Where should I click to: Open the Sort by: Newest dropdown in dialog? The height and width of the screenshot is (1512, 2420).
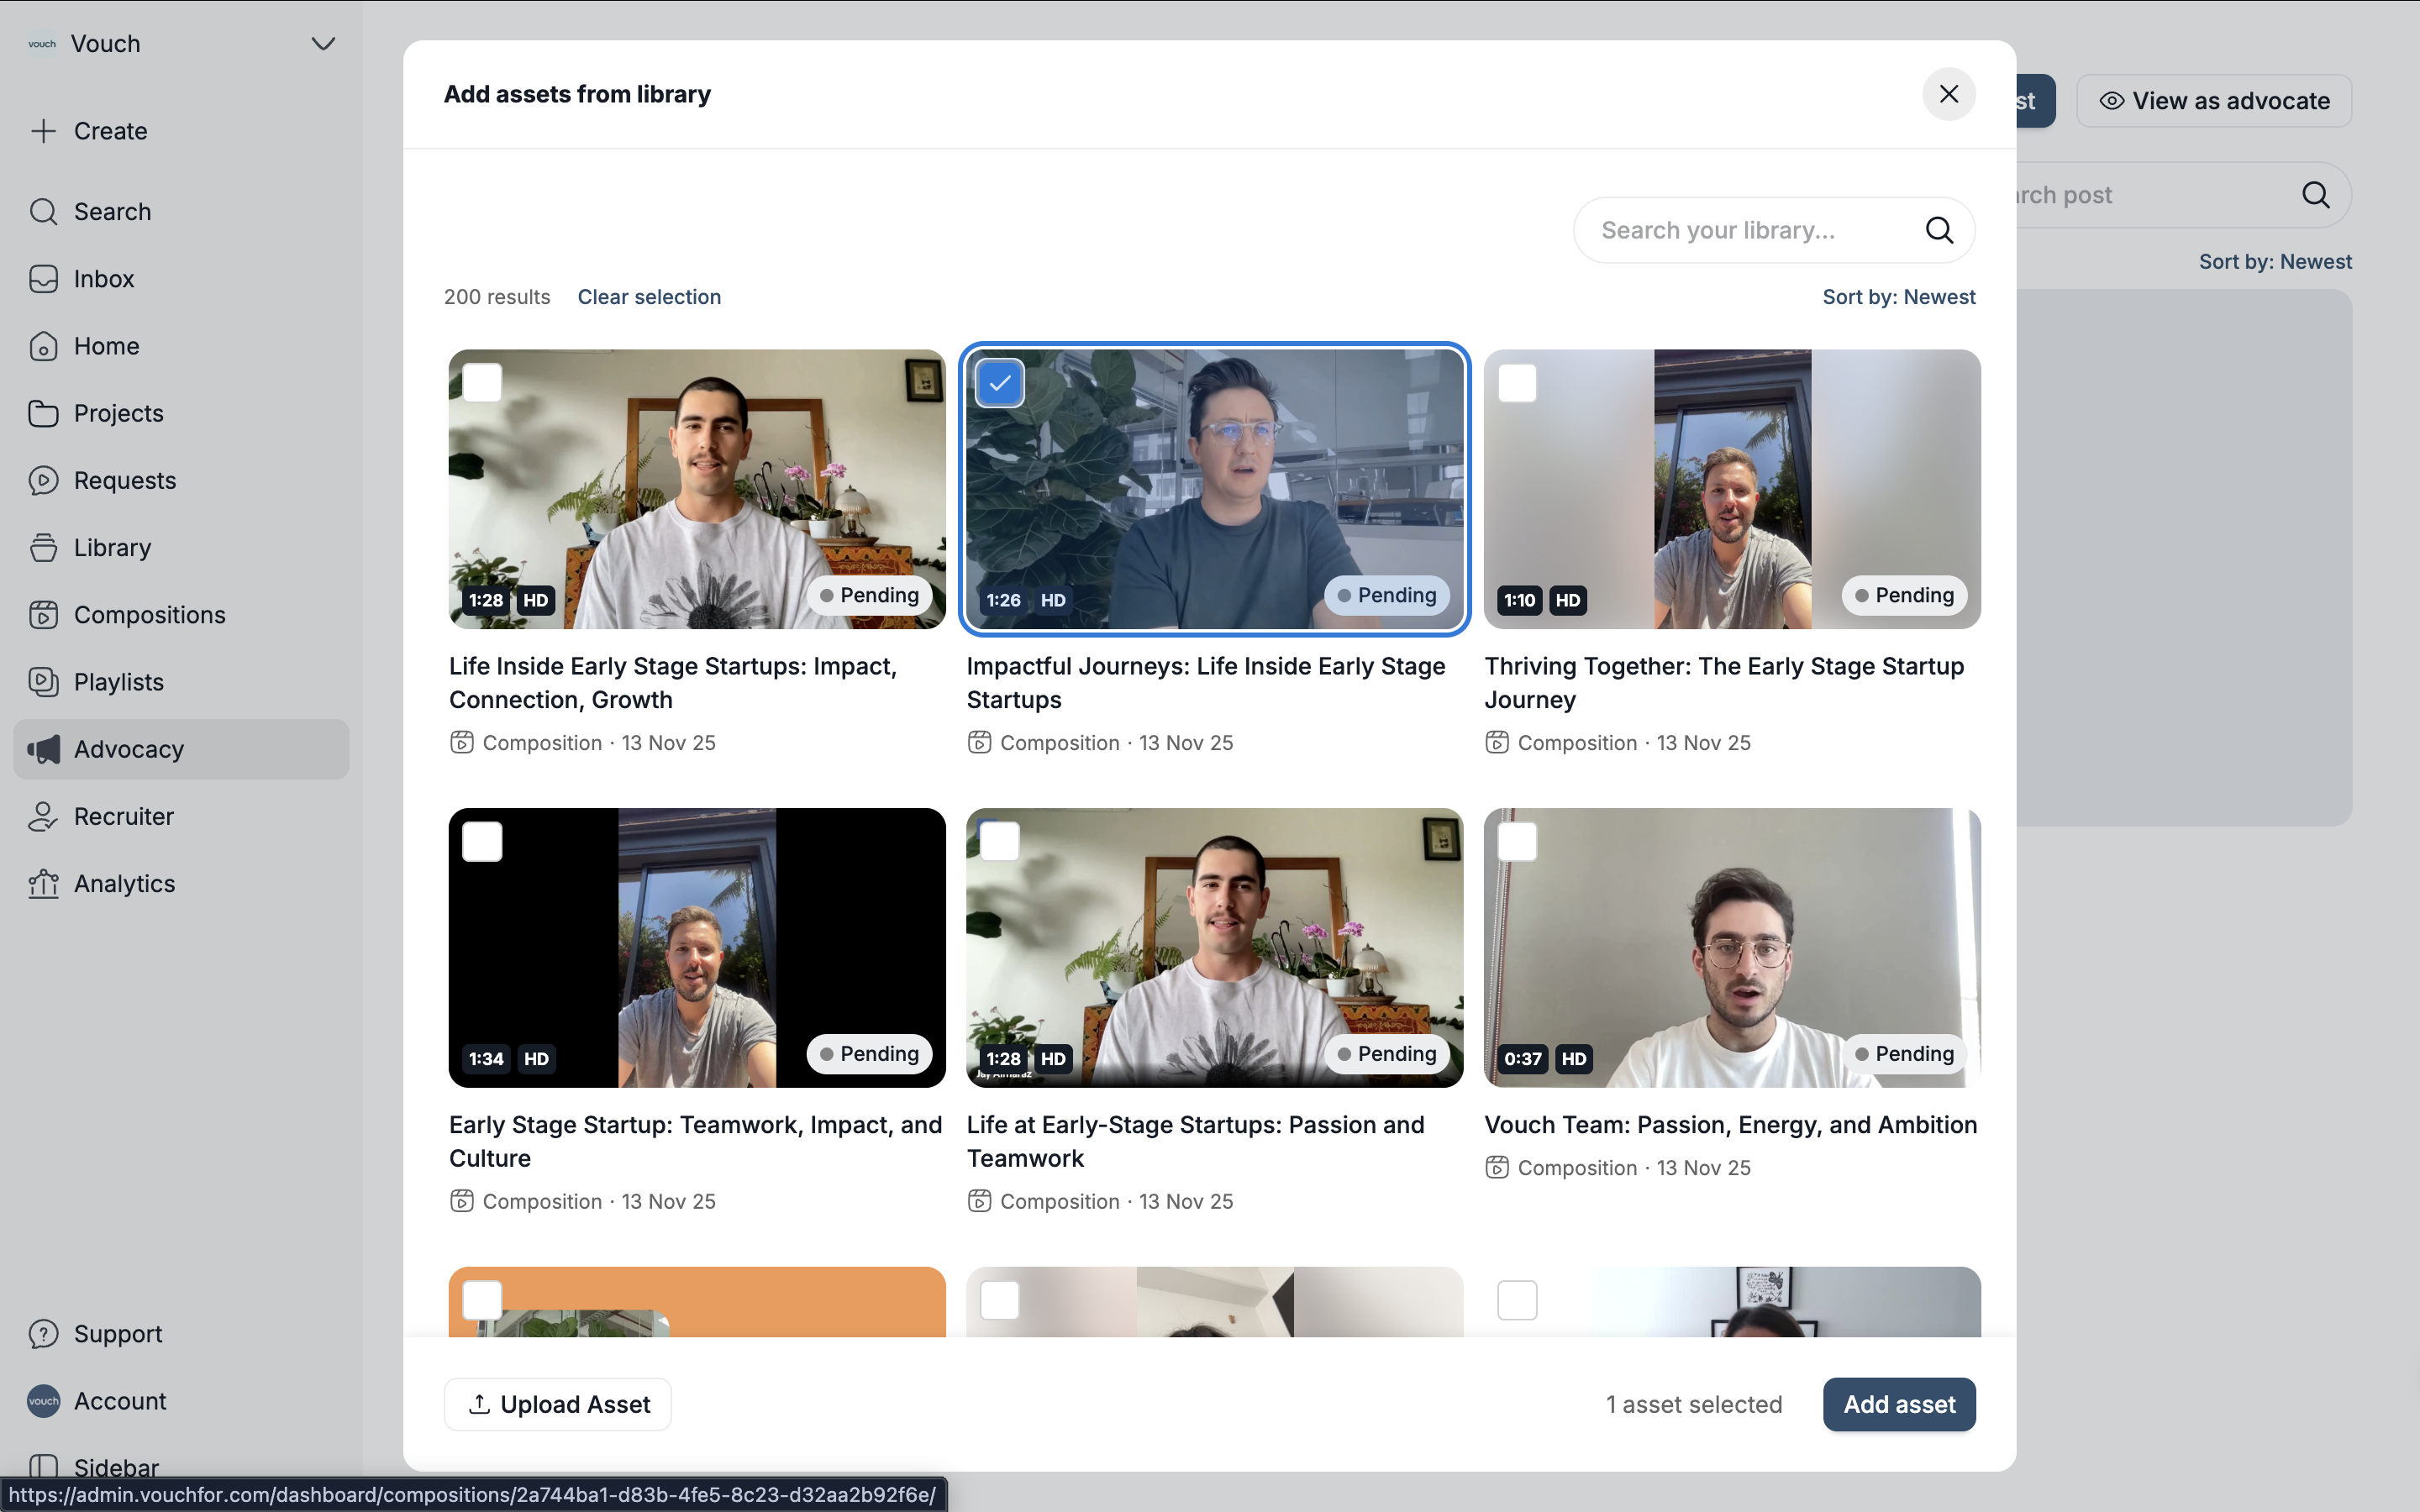pyautogui.click(x=1898, y=297)
